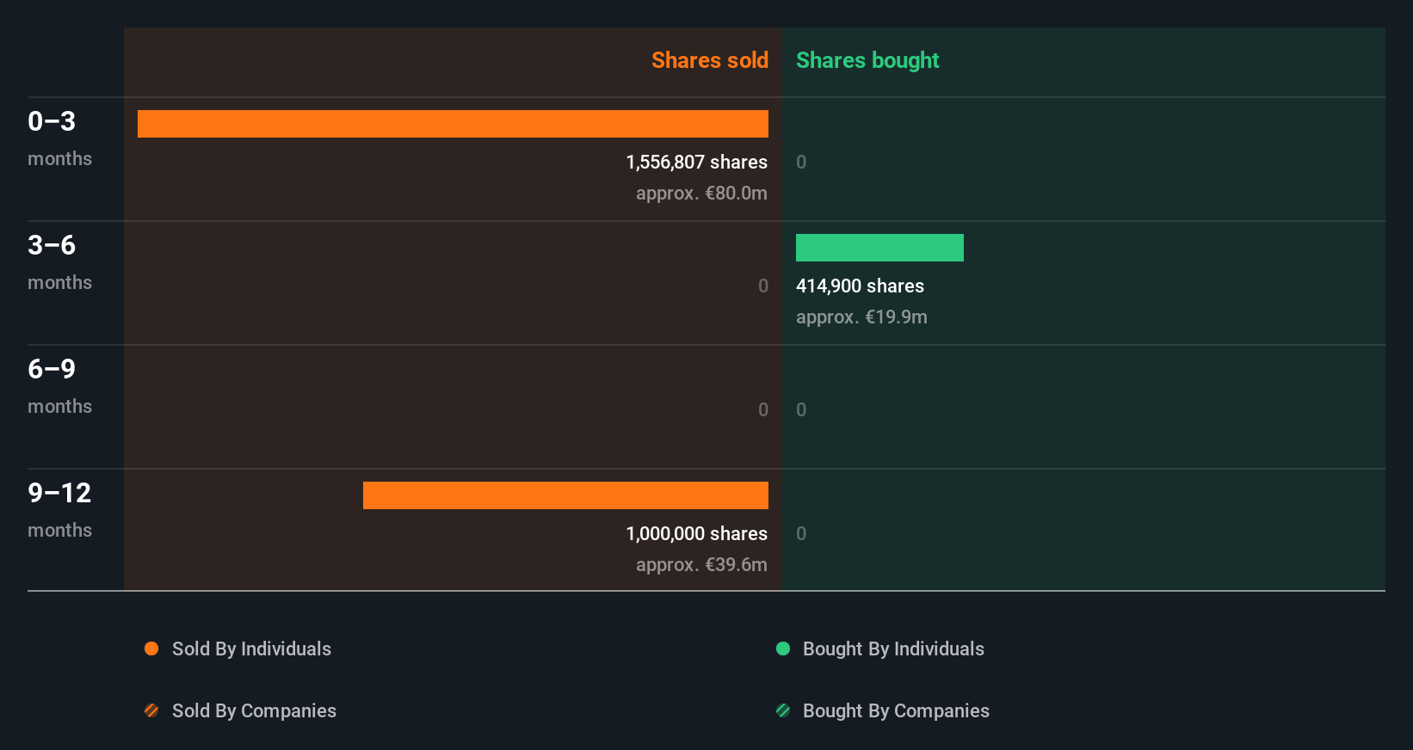Image resolution: width=1413 pixels, height=750 pixels.
Task: Click the '1,000,000 shares' value
Action: pyautogui.click(x=697, y=533)
